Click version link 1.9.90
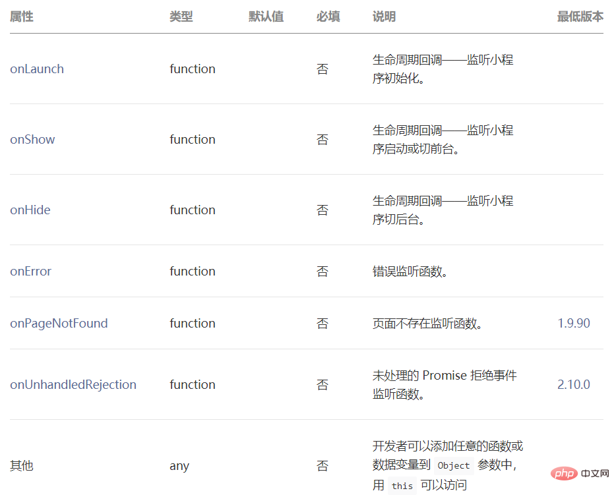Viewport: 616px width, 495px height. point(573,323)
